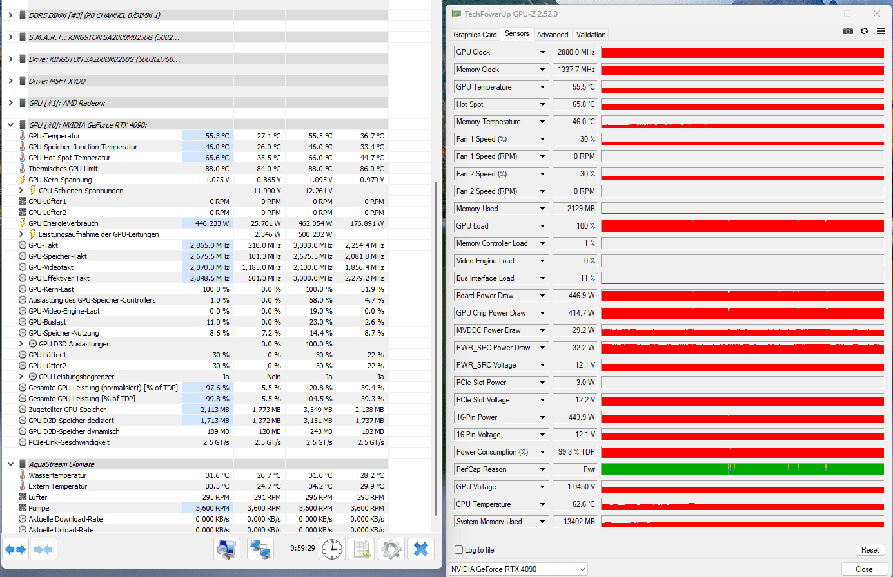Viewport: 893px width, 577px height.
Task: Click lightning icon beside GPU Energieverbrauch
Action: click(22, 223)
